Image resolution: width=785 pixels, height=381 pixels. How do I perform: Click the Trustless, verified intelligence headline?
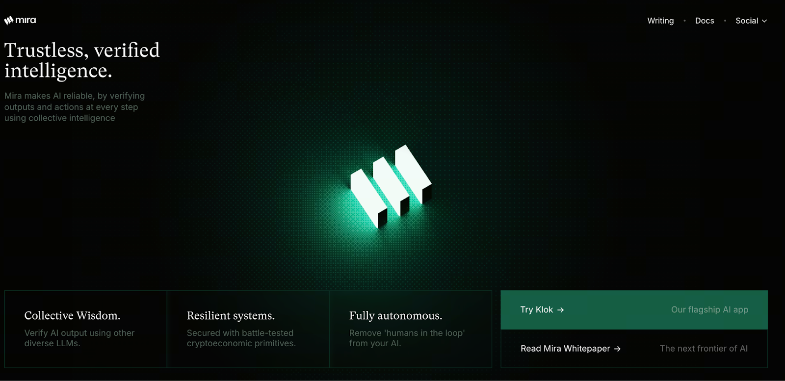[82, 60]
